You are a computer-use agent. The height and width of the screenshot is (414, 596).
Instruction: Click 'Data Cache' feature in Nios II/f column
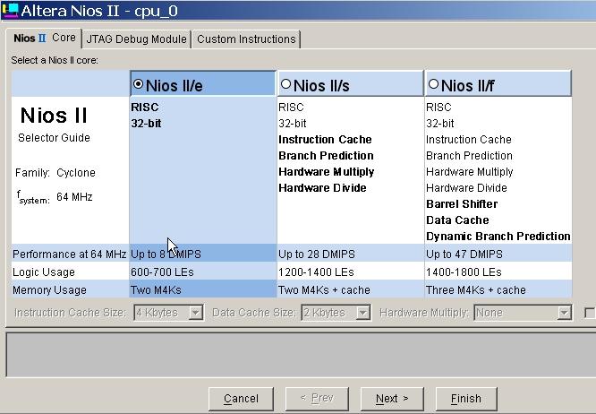[x=457, y=220]
